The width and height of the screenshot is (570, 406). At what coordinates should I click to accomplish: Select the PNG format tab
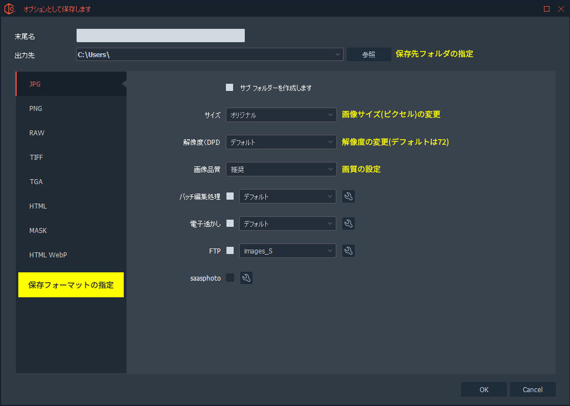coord(36,109)
